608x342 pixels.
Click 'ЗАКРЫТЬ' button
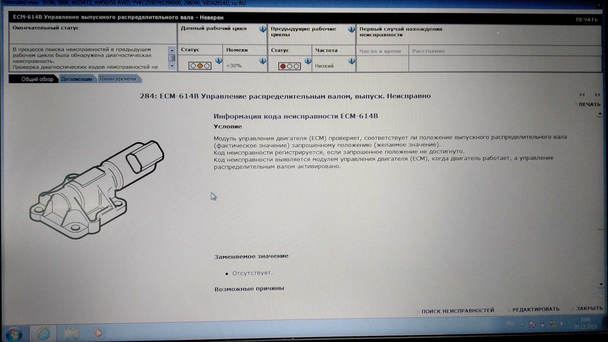[x=589, y=308]
